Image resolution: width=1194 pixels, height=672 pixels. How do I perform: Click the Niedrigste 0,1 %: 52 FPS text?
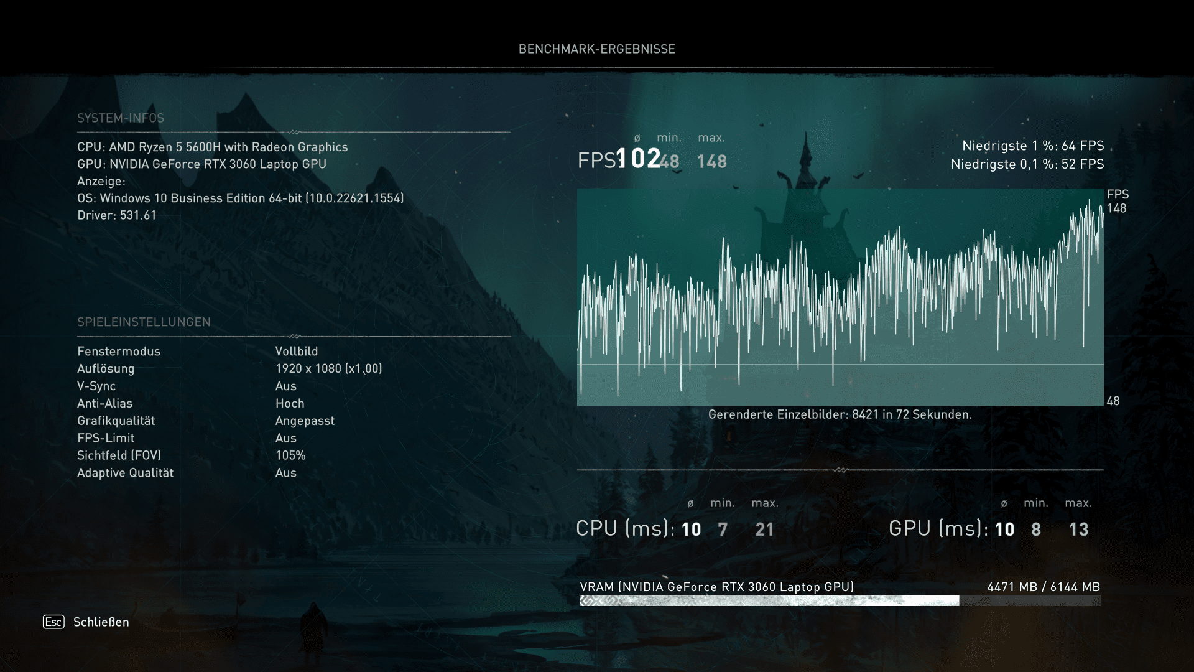(x=1027, y=164)
